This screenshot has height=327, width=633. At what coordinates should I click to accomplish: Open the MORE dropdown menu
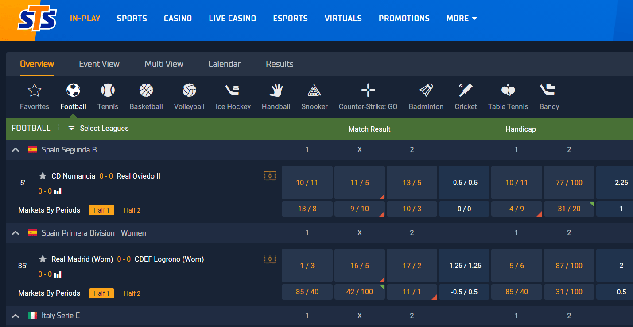[x=462, y=19]
